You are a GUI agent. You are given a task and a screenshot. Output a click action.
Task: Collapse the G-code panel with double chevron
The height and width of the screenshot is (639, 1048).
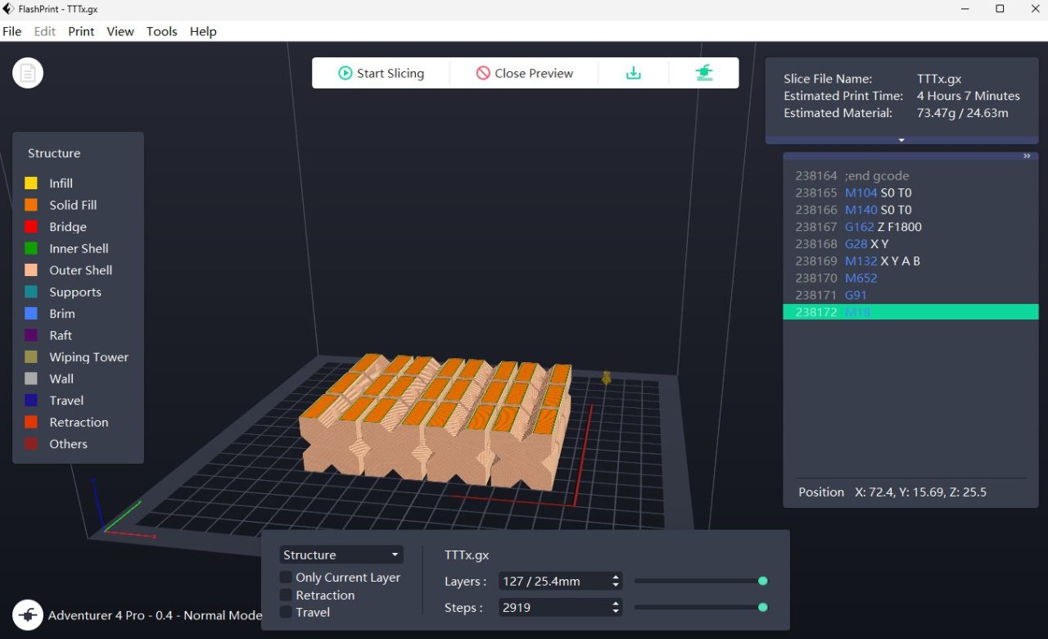(x=1027, y=156)
